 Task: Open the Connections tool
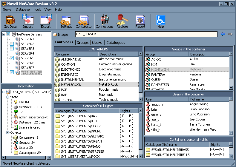pyautogui.click(x=105, y=22)
